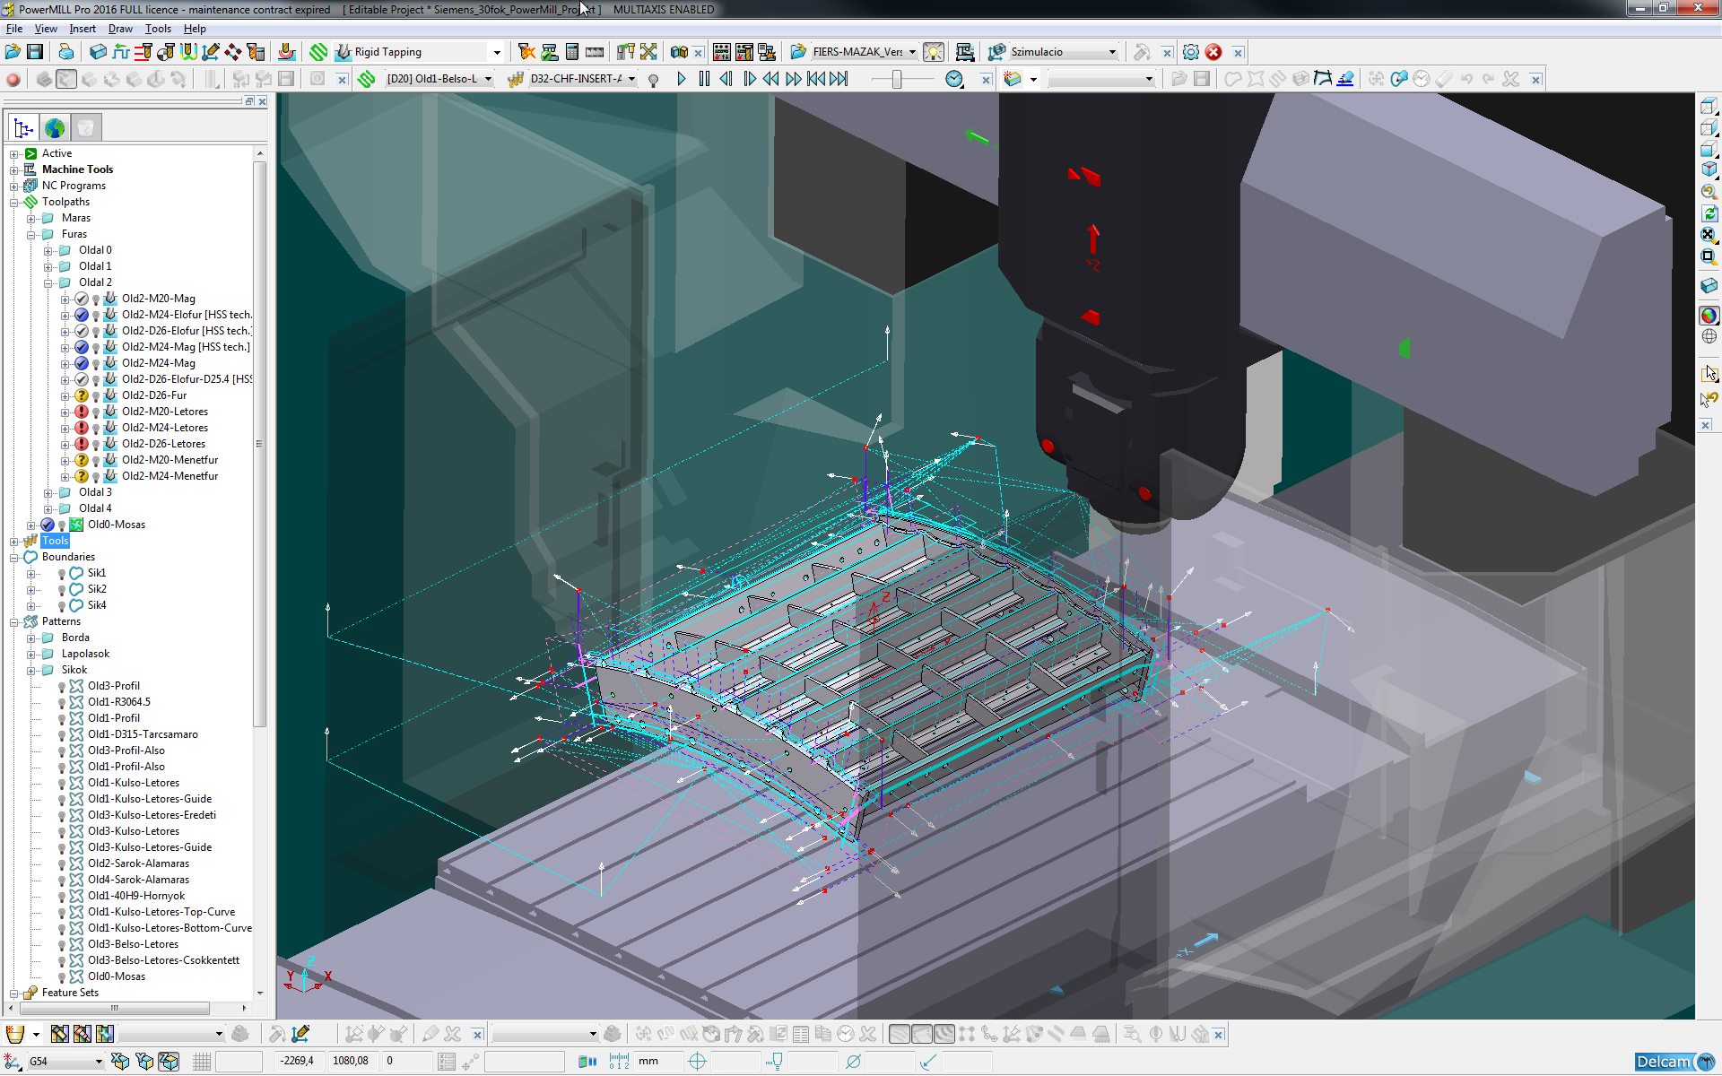Click the ISO view cube icon on right toolbar
This screenshot has height=1076, width=1722.
pyautogui.click(x=1709, y=169)
